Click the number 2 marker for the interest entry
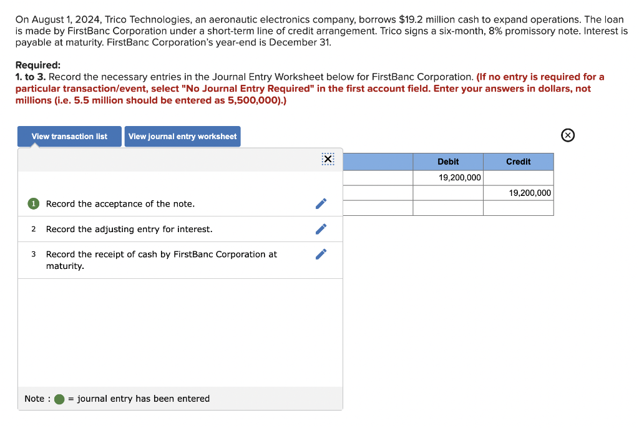 33,229
